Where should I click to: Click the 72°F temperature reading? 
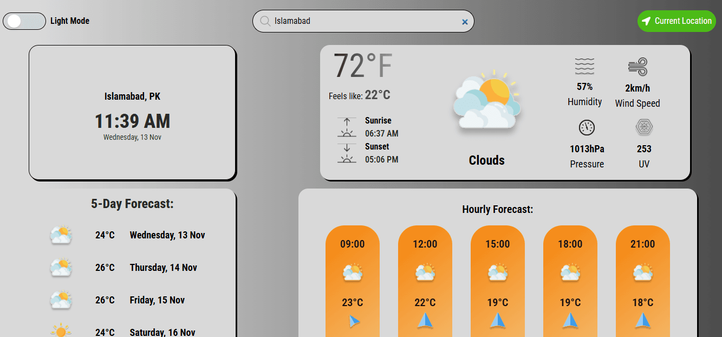point(362,66)
